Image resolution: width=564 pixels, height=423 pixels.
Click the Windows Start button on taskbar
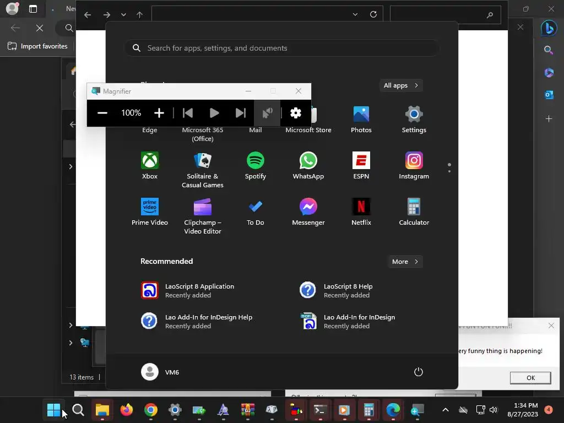coord(53,410)
